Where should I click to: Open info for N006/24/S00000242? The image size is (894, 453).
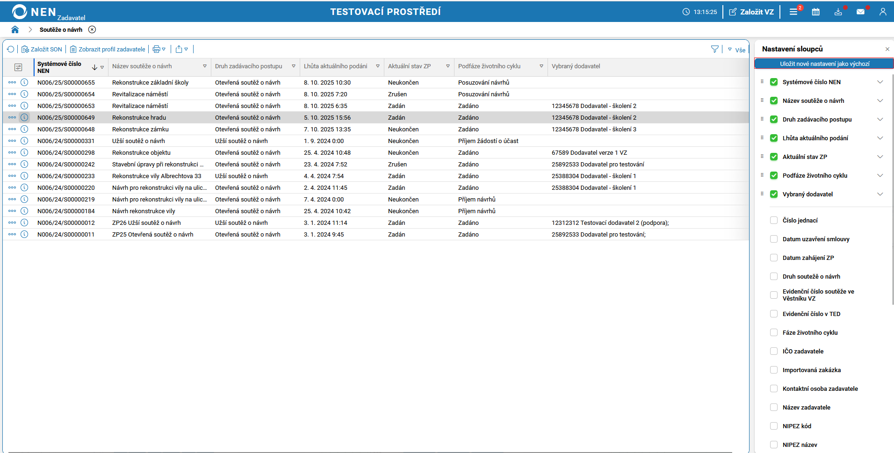click(24, 164)
